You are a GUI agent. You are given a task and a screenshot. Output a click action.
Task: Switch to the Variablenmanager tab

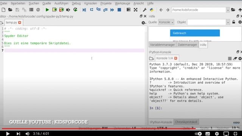tap(162, 45)
